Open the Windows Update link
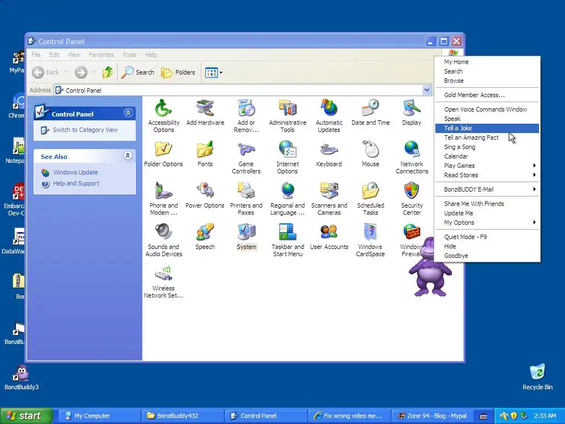 [x=75, y=172]
